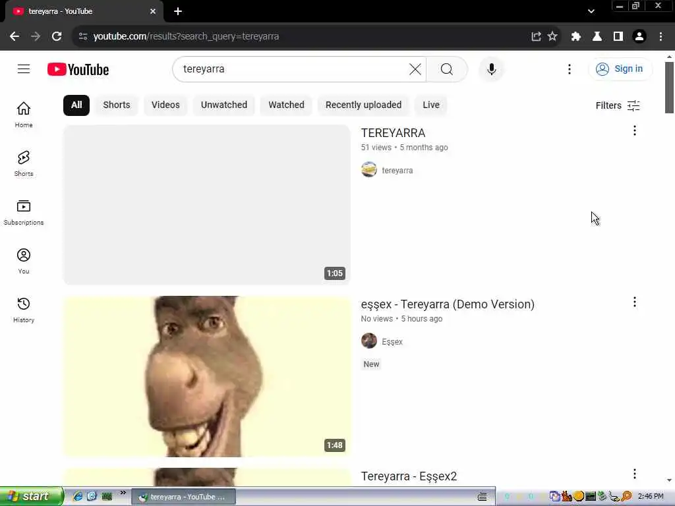Image resolution: width=675 pixels, height=506 pixels.
Task: Open eşşex - Tereyarra (Demo Version) title
Action: (448, 304)
